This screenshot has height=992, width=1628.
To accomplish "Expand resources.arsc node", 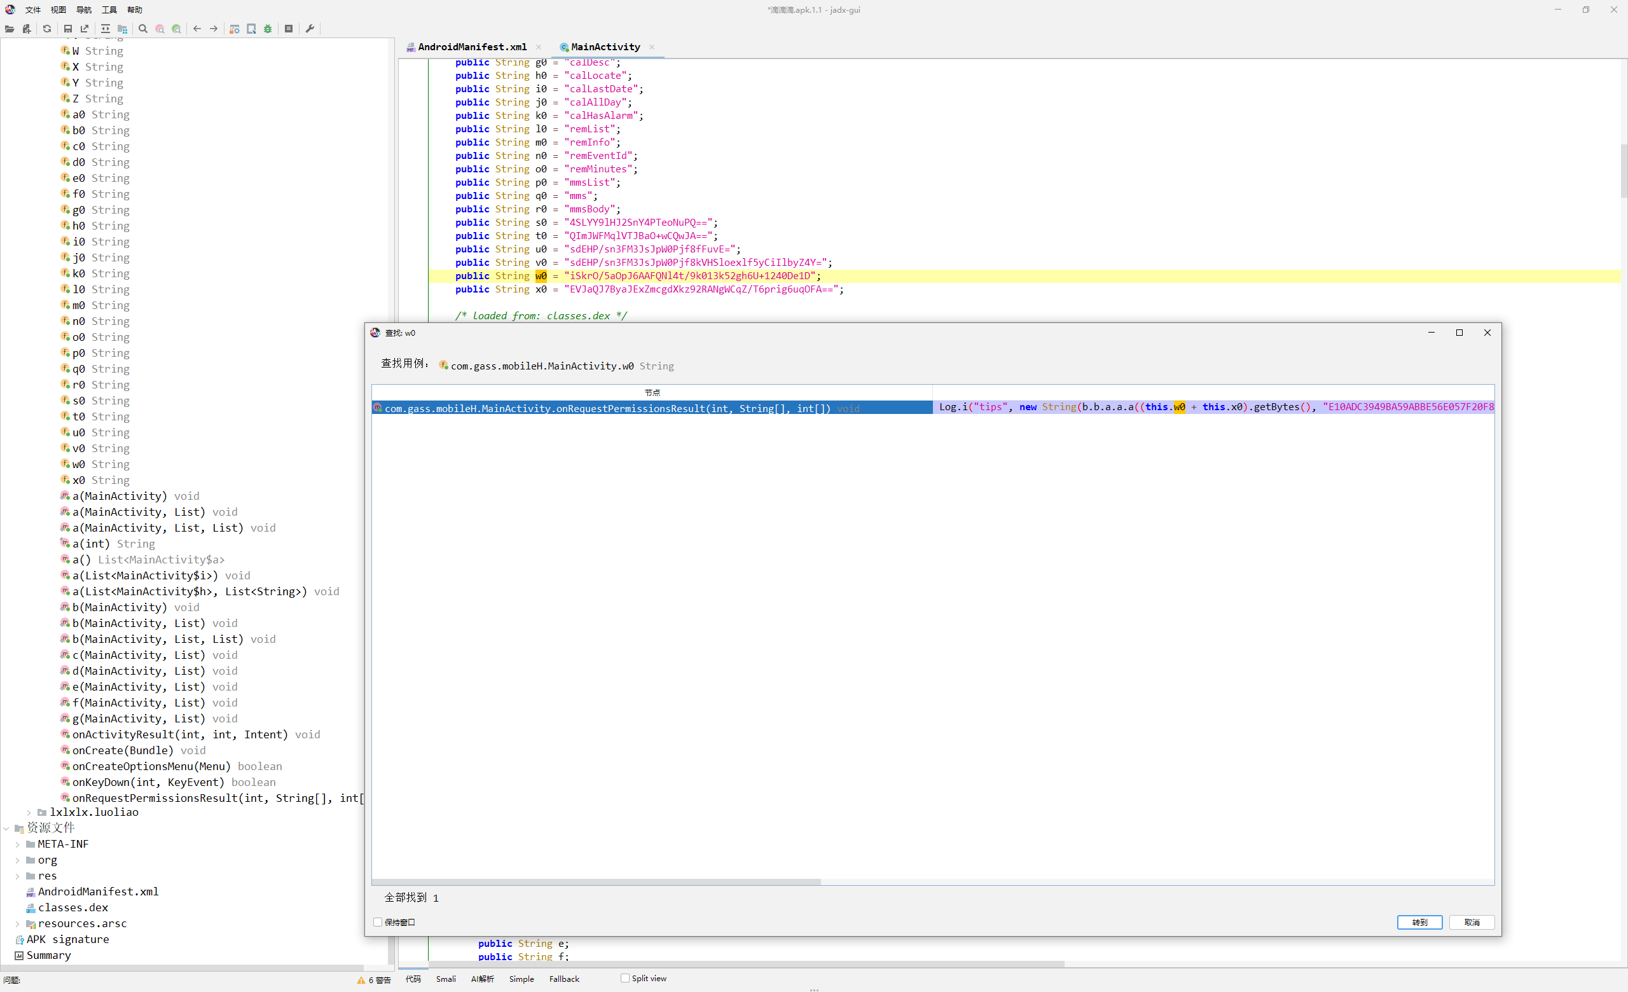I will (17, 923).
